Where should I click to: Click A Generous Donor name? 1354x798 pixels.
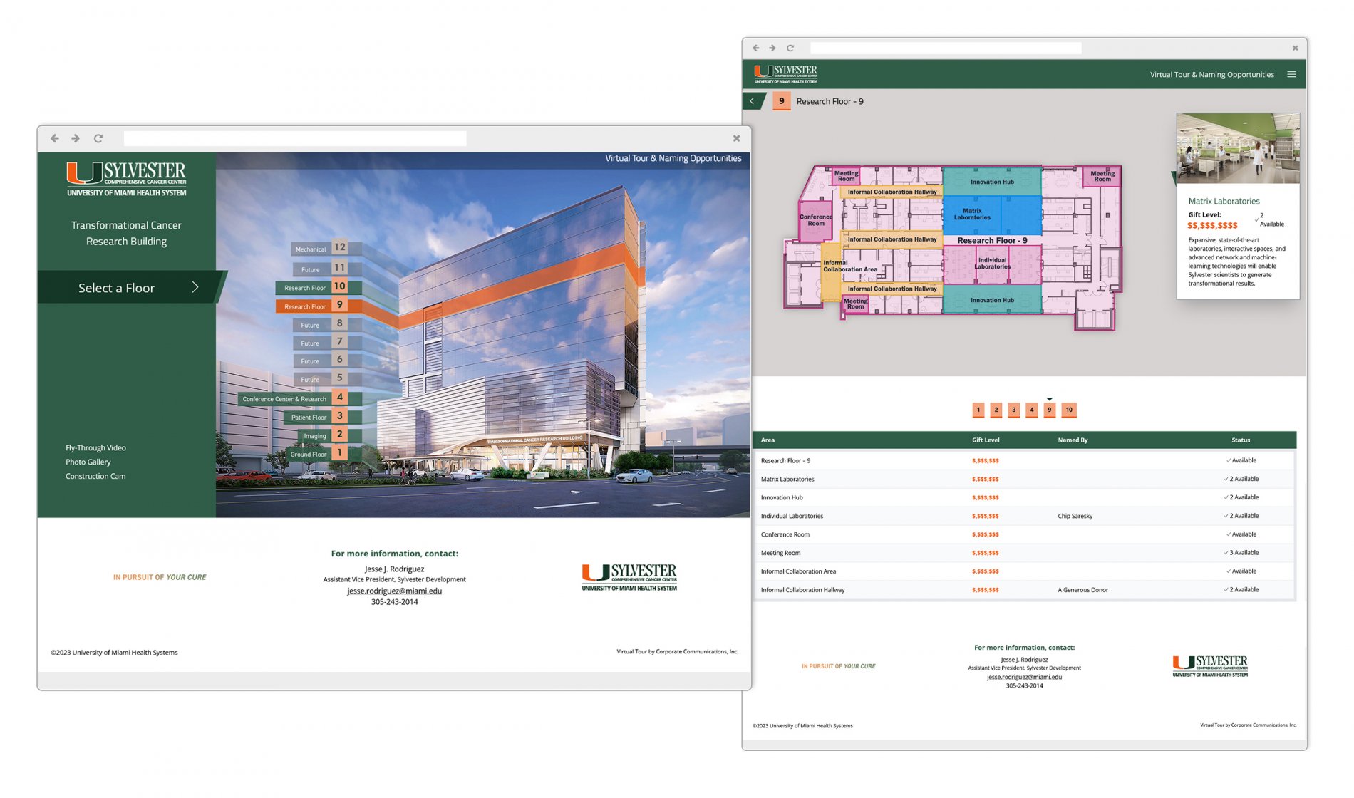click(1082, 590)
